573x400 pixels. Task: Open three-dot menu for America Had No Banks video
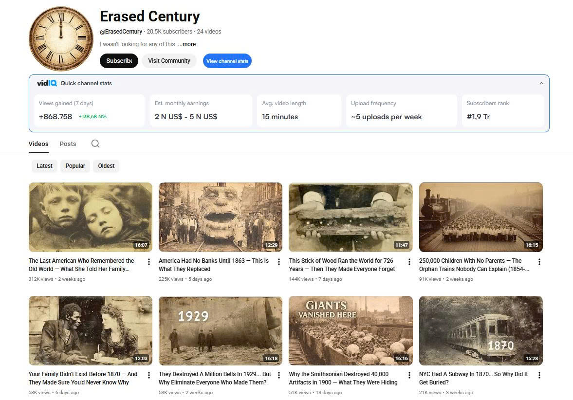pyautogui.click(x=279, y=262)
